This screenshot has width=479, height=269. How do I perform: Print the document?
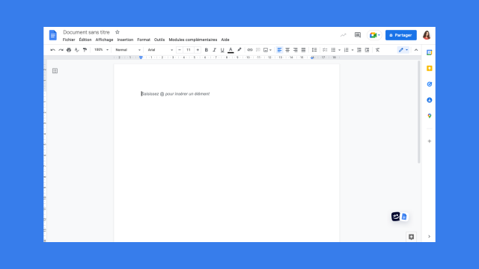(69, 50)
